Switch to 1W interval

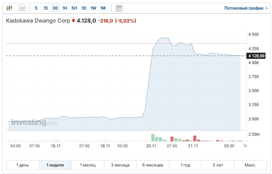click(x=93, y=8)
